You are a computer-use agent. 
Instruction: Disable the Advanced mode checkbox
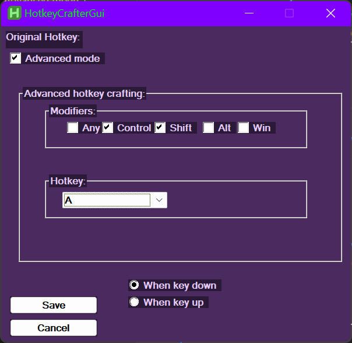pyautogui.click(x=16, y=58)
